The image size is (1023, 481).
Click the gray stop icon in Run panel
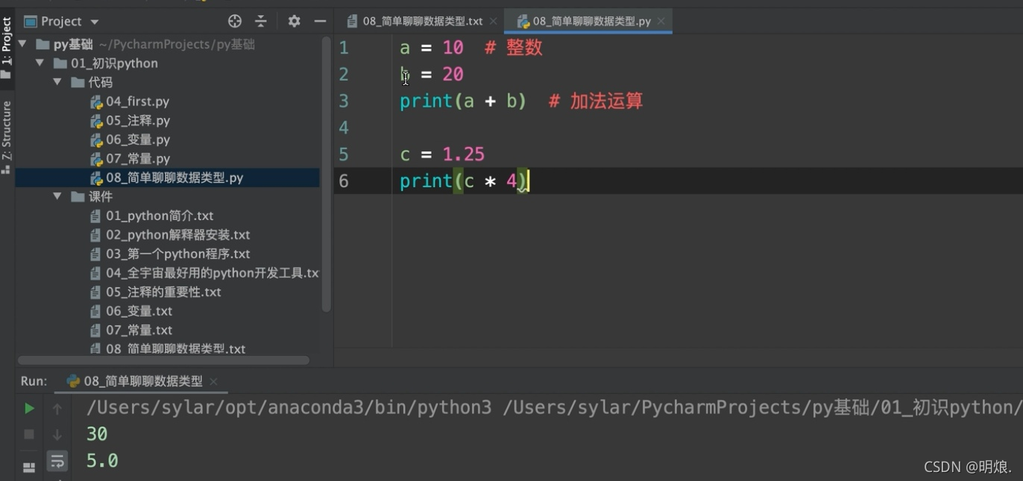pos(28,434)
